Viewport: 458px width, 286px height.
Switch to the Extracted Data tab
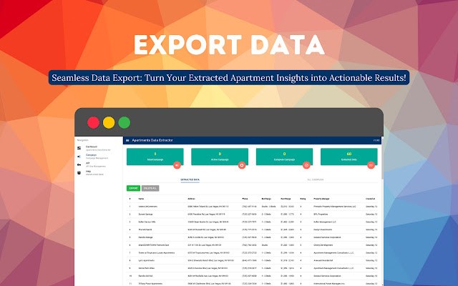click(x=190, y=179)
